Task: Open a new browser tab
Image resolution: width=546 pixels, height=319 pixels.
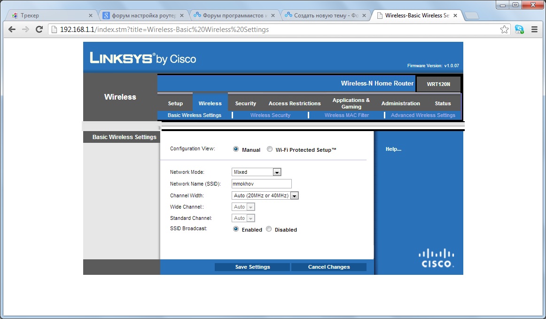Action: coord(471,16)
